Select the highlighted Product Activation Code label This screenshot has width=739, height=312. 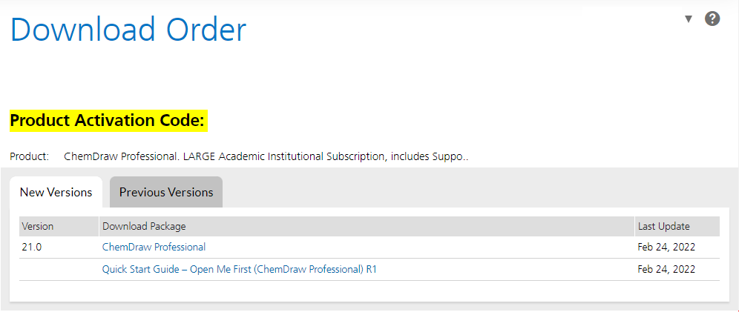coord(108,121)
